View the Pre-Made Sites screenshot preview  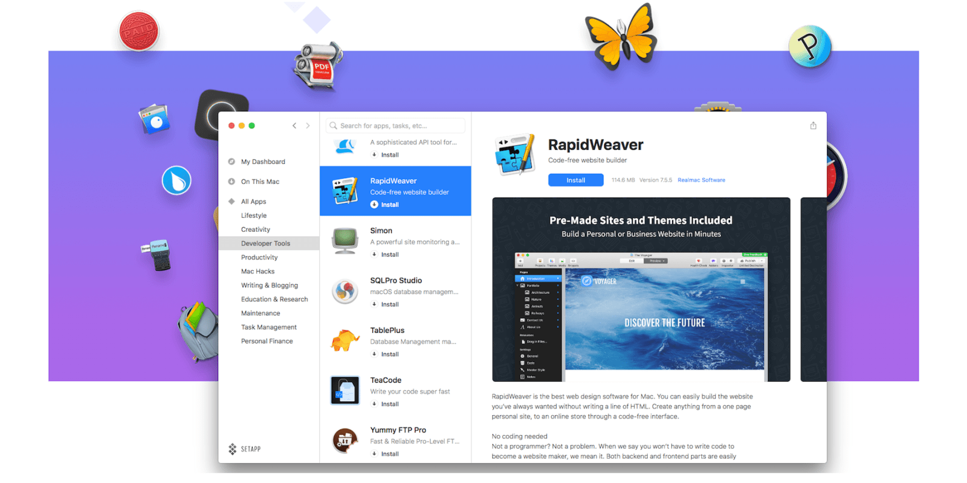coord(641,290)
